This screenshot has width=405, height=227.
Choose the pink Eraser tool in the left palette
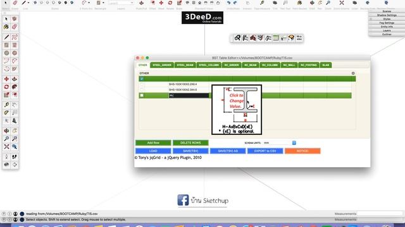(x=15, y=26)
